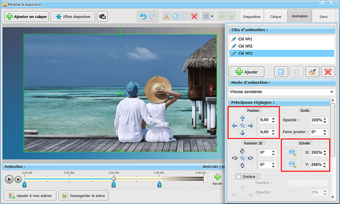This screenshot has height=204, width=340.
Task: Click Ajouter un calque button
Action: (x=27, y=16)
